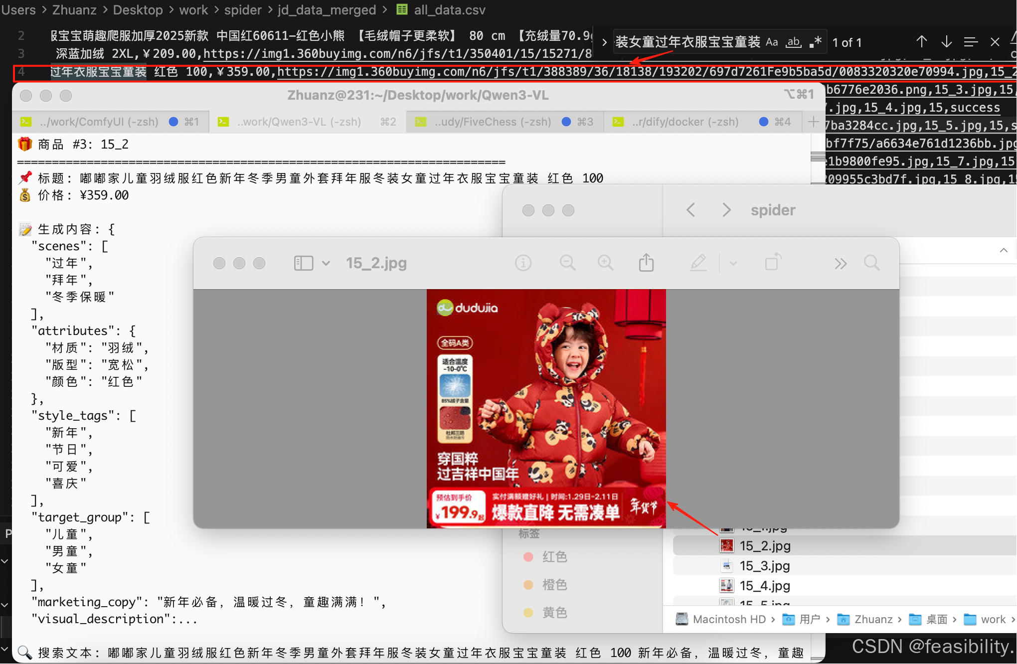Switch to the work/ComfyUI terminal tab

(x=99, y=122)
